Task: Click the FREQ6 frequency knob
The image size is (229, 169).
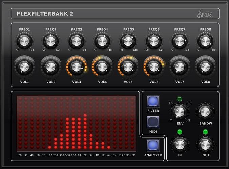Action: coord(154,41)
